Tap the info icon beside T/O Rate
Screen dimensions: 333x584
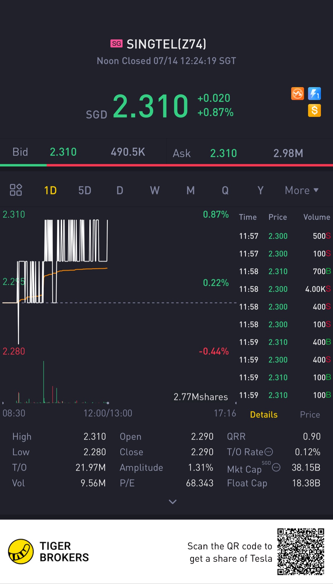coord(268,452)
